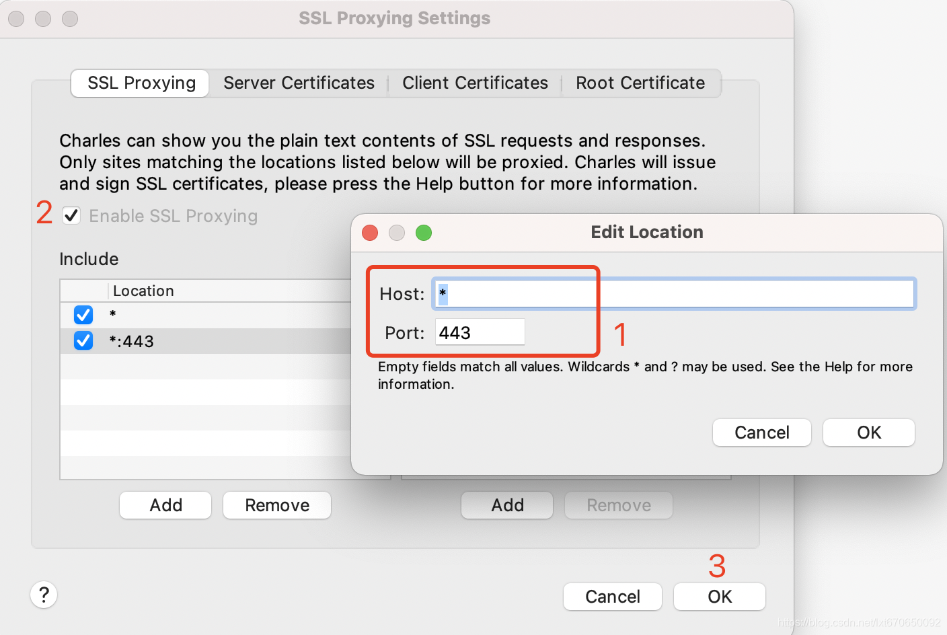Uncheck the * location row checkbox
Image resolution: width=947 pixels, height=635 pixels.
tap(83, 314)
